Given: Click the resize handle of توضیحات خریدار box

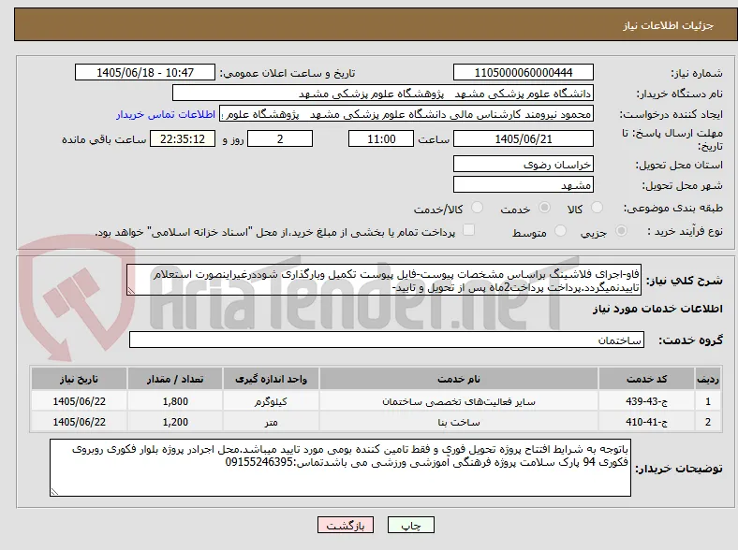Looking at the screenshot, I should coord(54,491).
